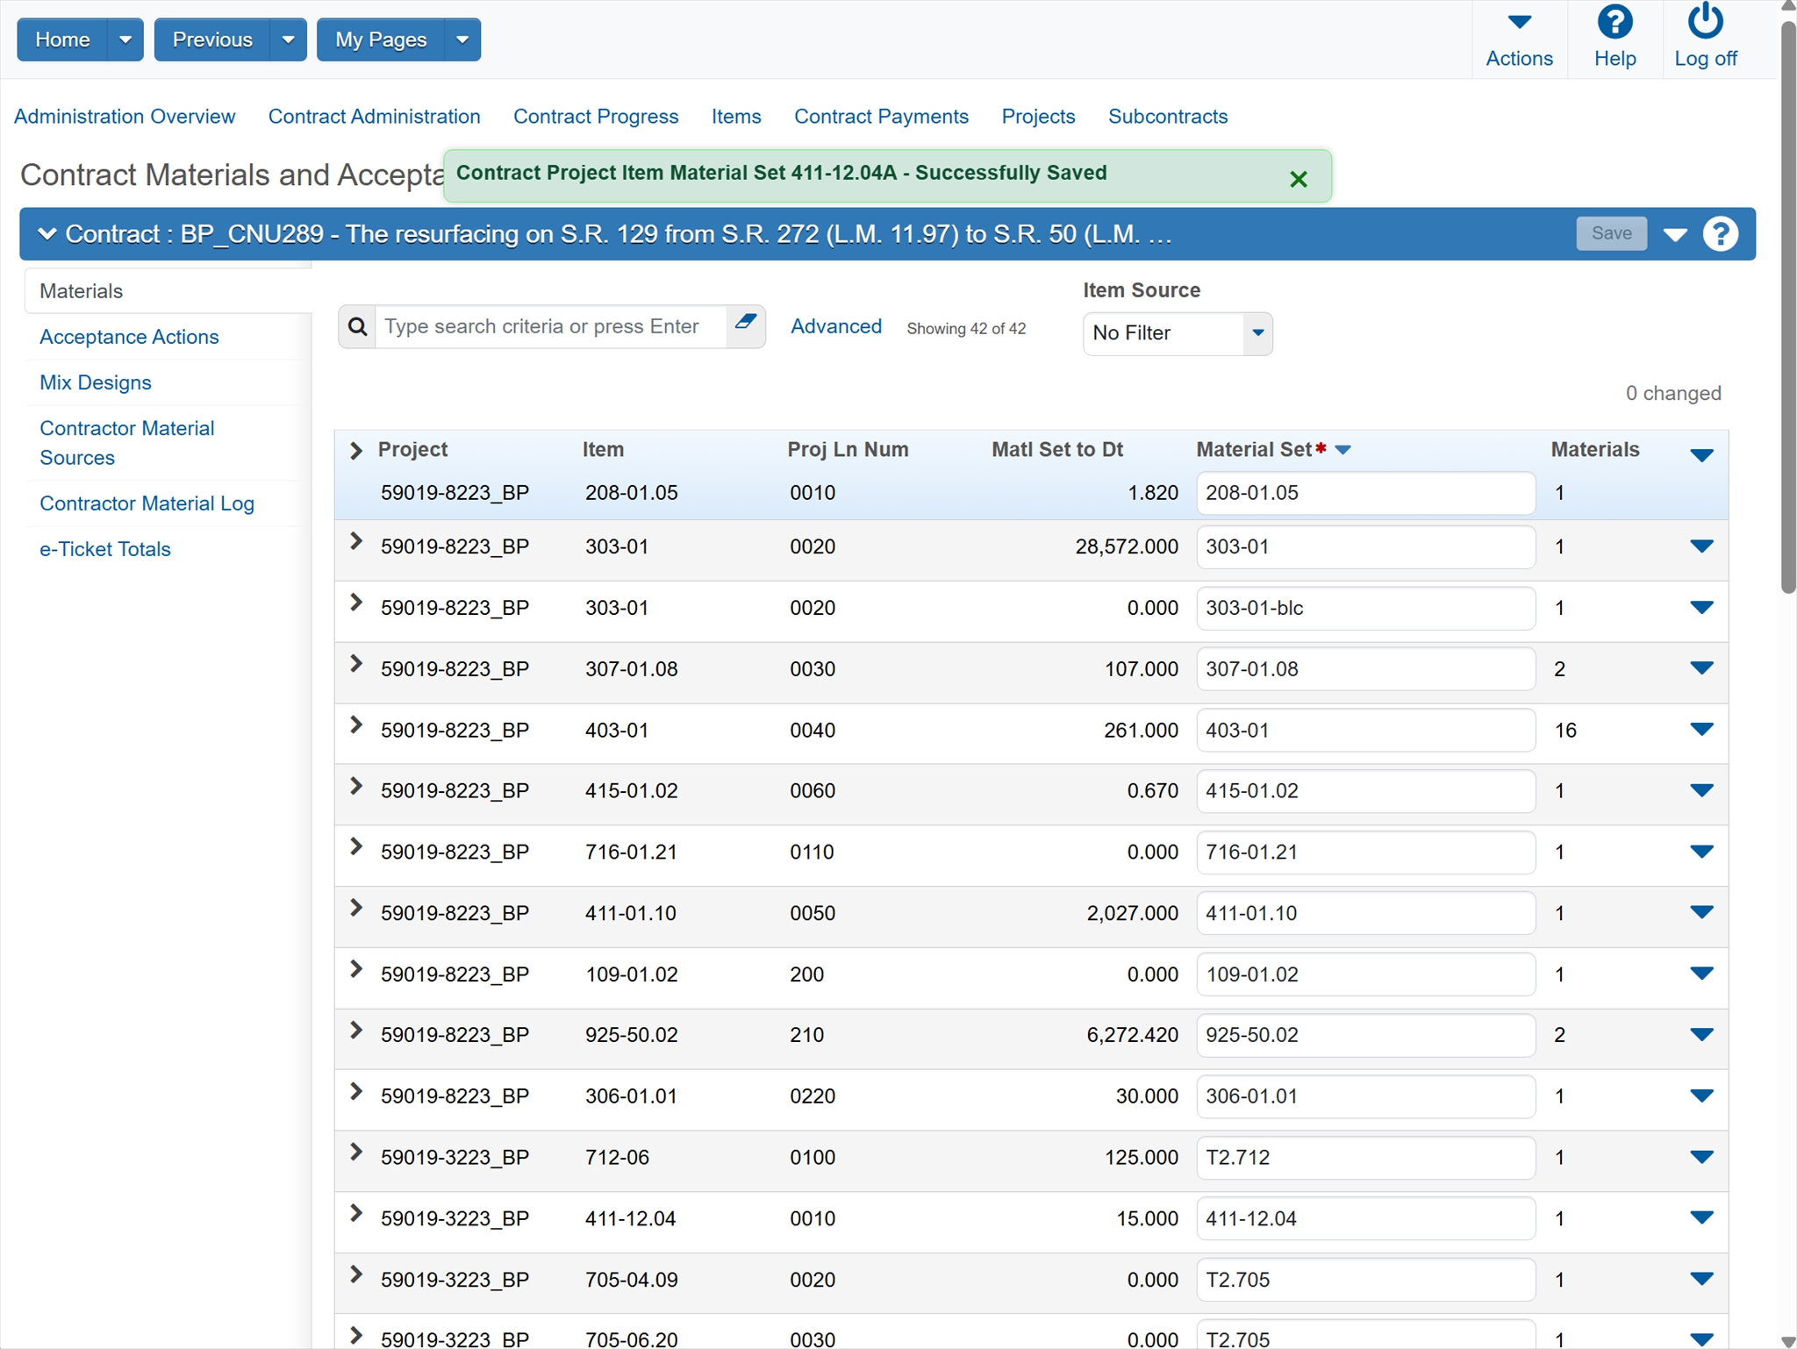Viewport: 1797px width, 1349px height.
Task: Switch to the Mix Designs tab
Action: [96, 382]
